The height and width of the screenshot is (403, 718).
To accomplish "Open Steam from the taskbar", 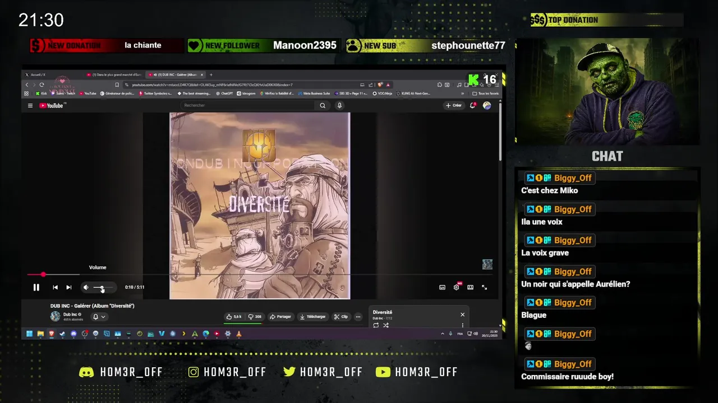I will pos(62,334).
